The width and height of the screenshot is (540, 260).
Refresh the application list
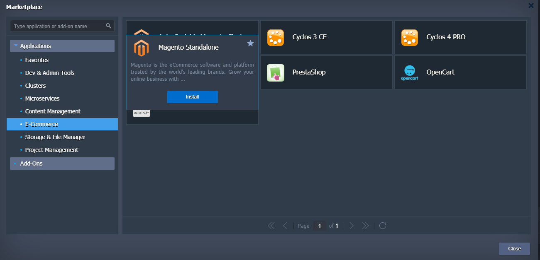[382, 226]
